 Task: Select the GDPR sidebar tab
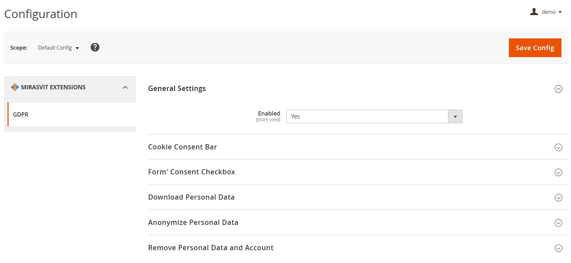click(x=72, y=114)
